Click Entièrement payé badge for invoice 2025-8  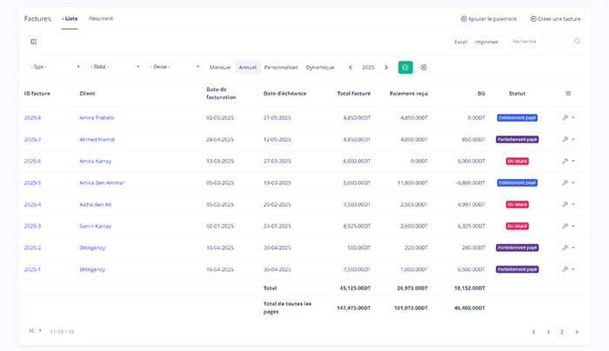coord(517,117)
